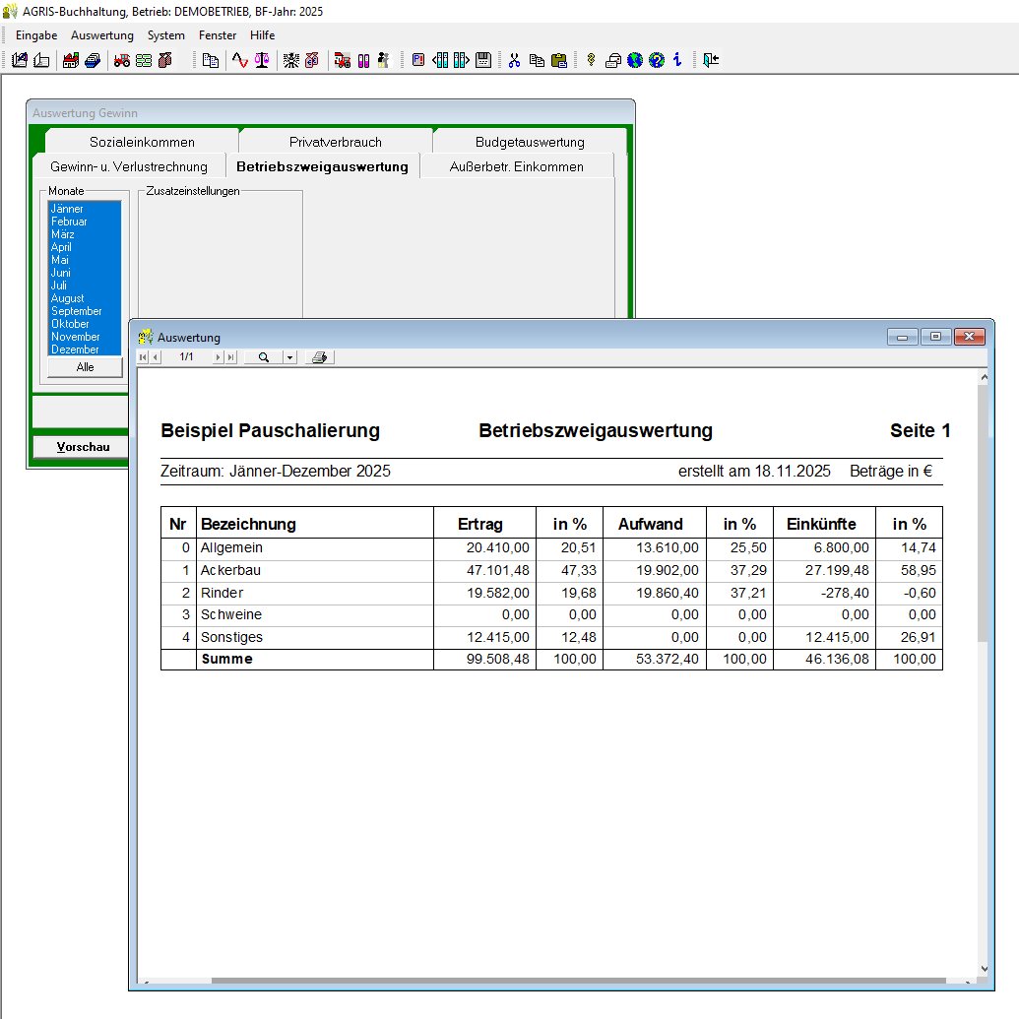This screenshot has height=1019, width=1019.
Task: Select August in the Monate list
Action: (68, 298)
